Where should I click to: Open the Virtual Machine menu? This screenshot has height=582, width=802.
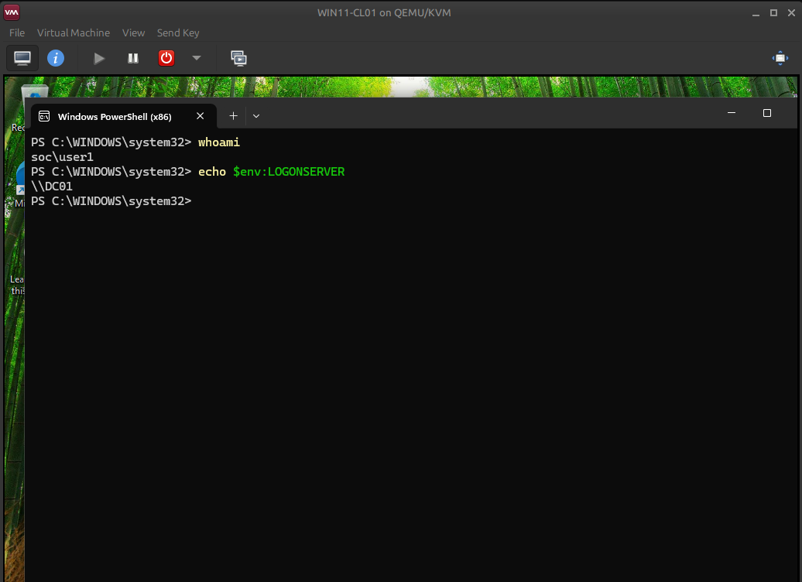point(73,33)
